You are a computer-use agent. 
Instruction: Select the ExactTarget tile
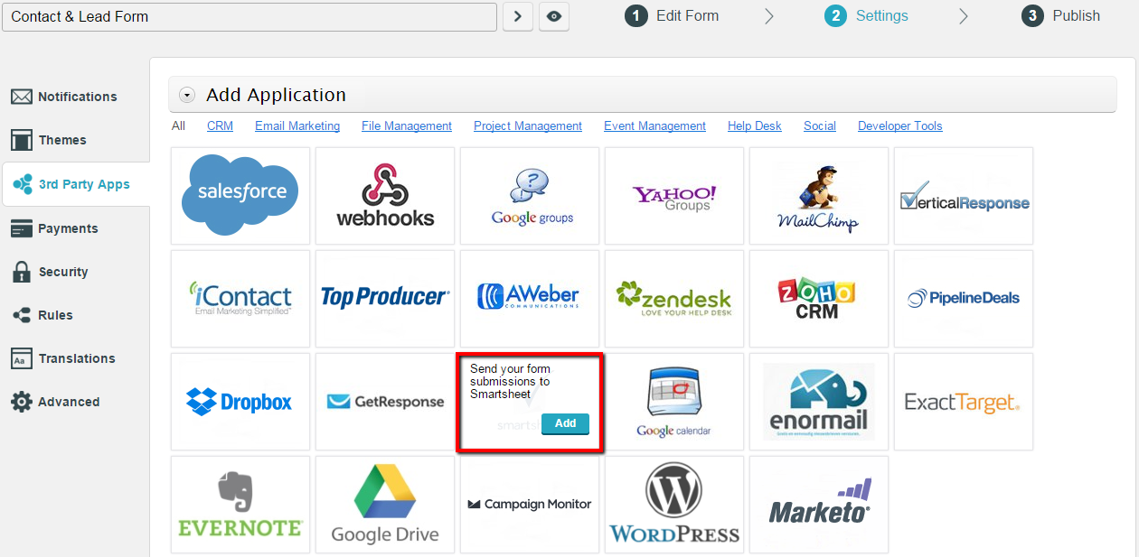click(x=964, y=402)
